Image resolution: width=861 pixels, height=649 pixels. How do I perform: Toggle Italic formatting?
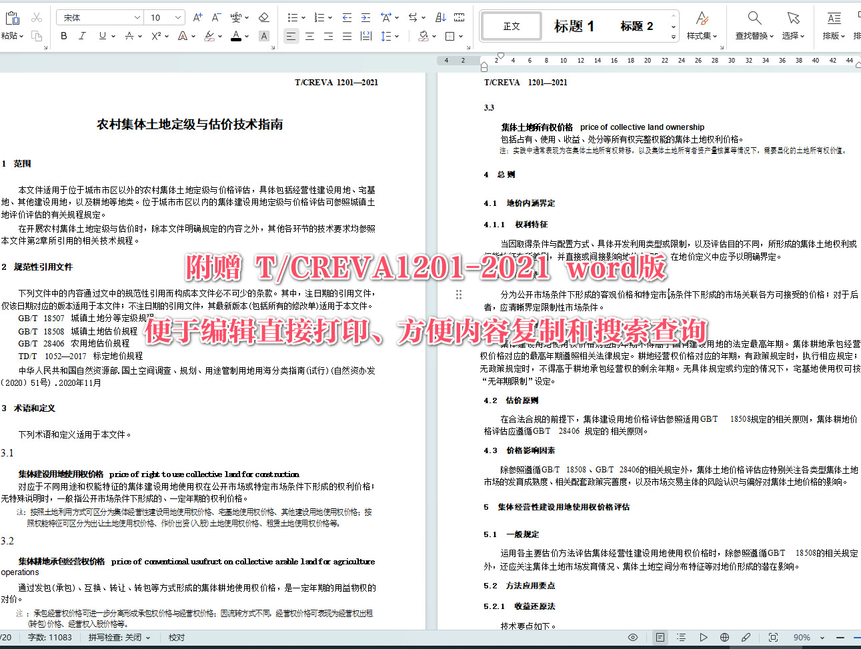point(83,36)
